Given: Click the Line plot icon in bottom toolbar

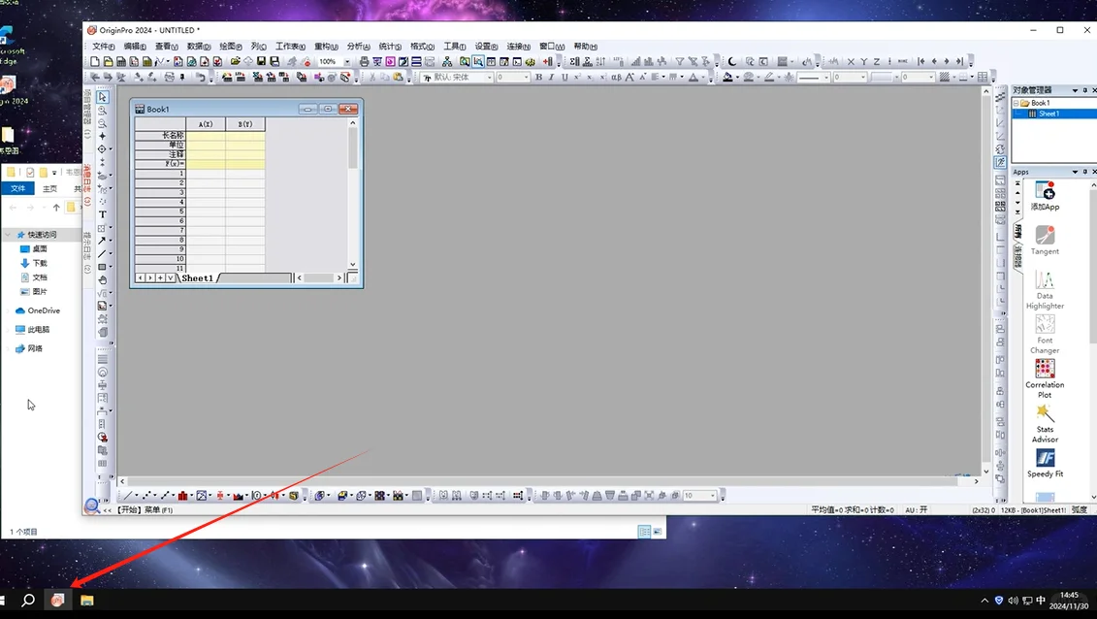Looking at the screenshot, I should coord(128,495).
